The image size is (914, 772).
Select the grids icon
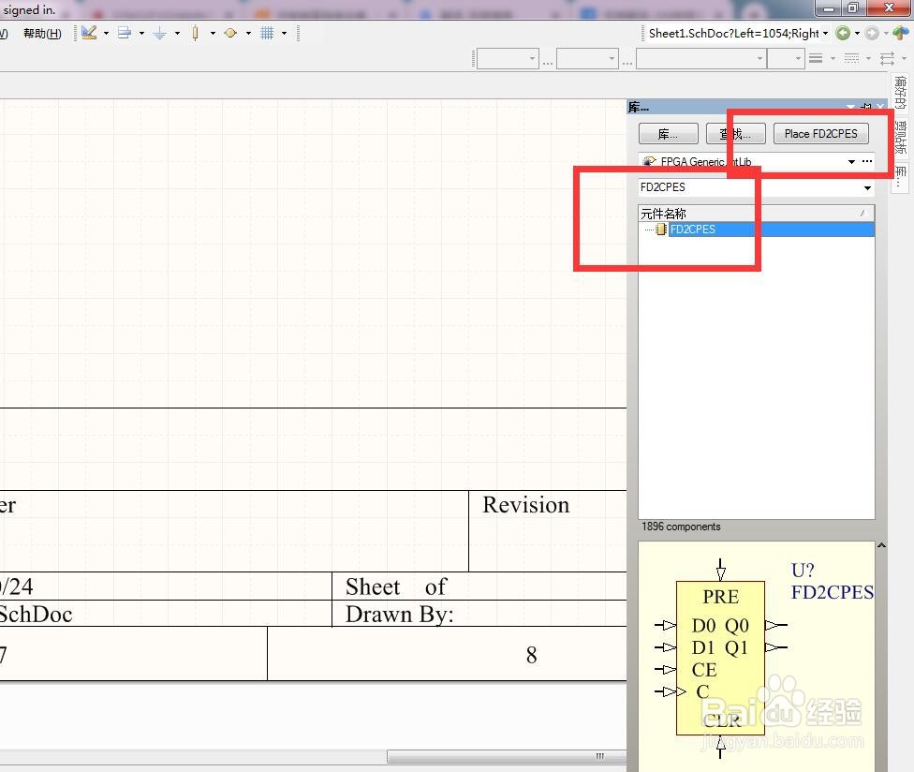click(x=267, y=33)
